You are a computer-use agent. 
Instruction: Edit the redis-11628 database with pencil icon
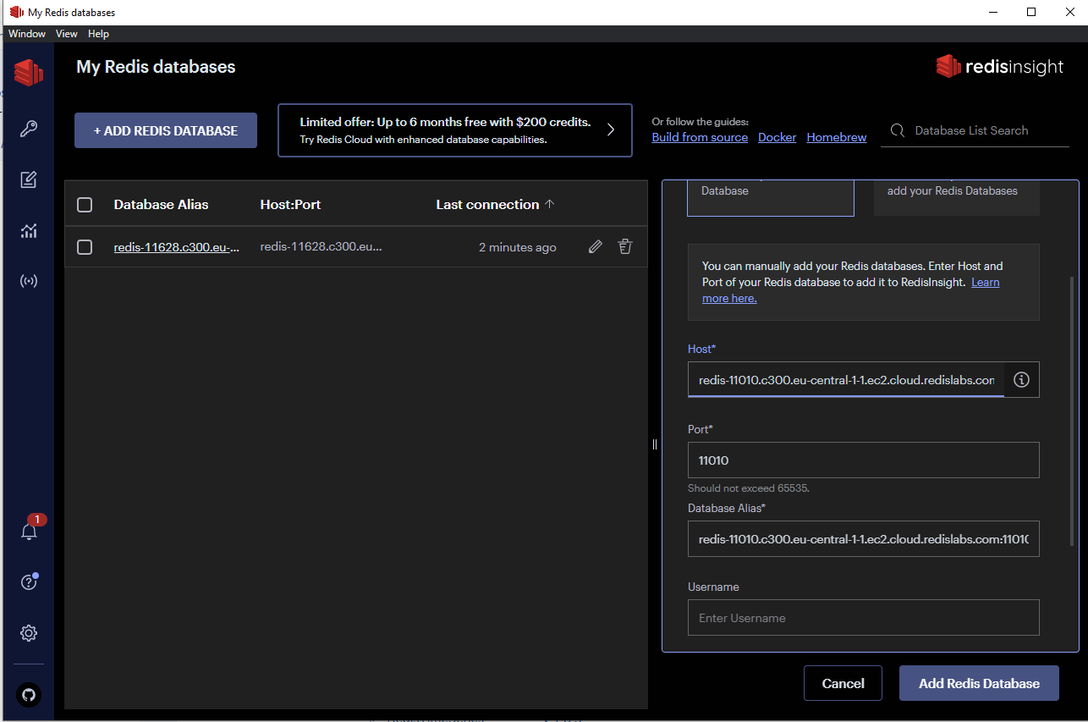[x=596, y=247]
